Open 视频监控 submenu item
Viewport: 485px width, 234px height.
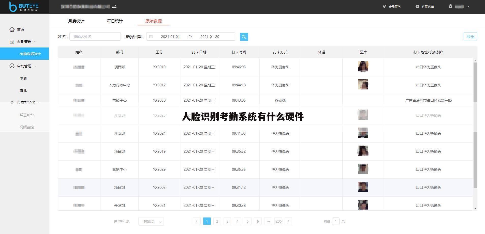click(x=26, y=127)
